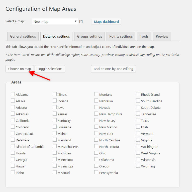The image size is (192, 192).
Task: Tick the Pennsylvania checkbox
Action: pos(96,172)
